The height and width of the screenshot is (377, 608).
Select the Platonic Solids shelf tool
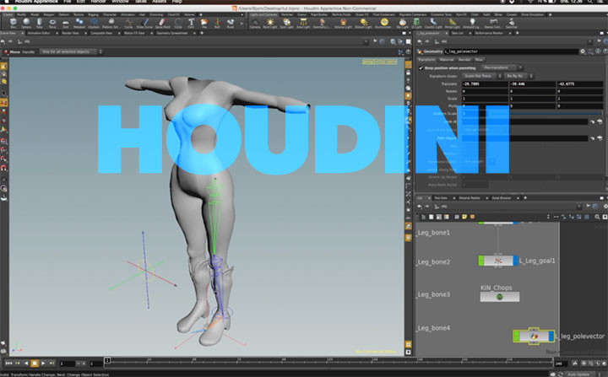[111, 24]
